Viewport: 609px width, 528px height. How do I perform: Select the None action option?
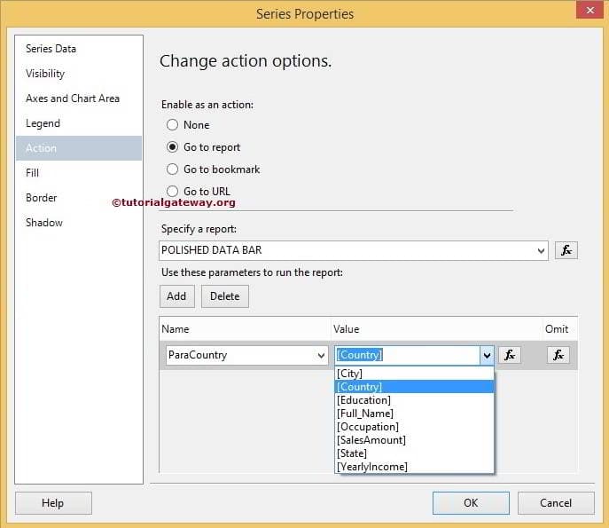[x=173, y=125]
